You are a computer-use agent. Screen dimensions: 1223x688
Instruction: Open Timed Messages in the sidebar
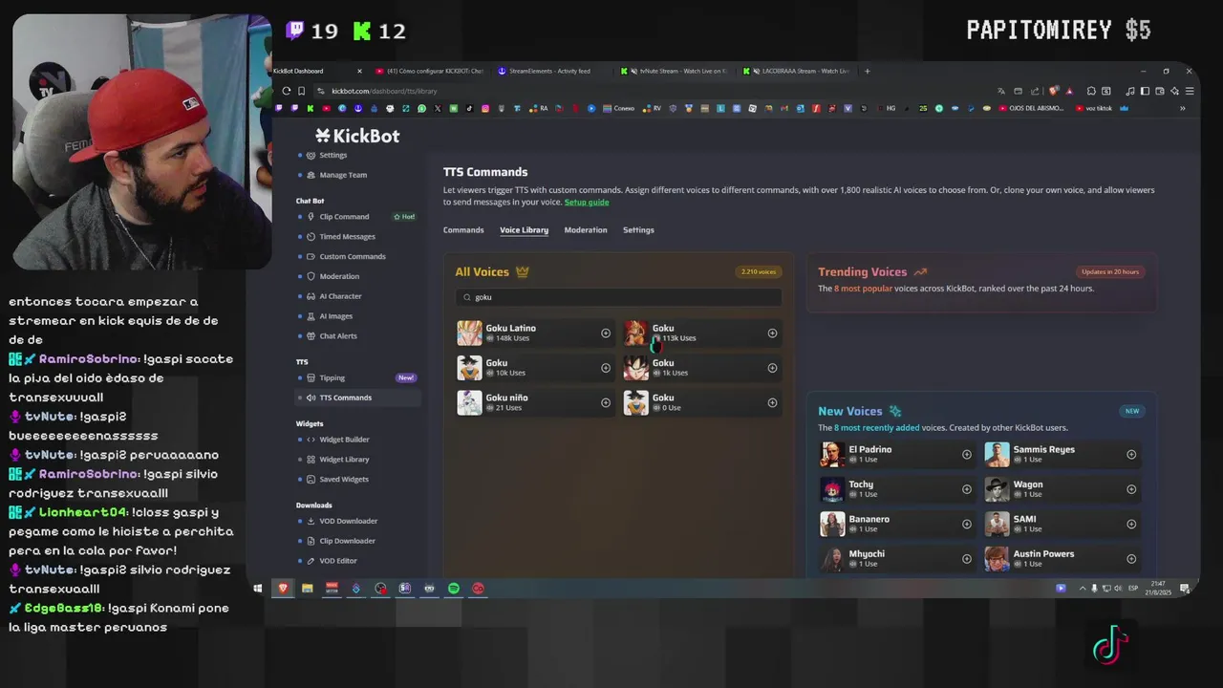347,237
